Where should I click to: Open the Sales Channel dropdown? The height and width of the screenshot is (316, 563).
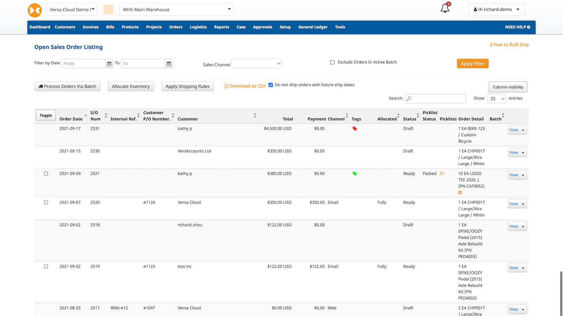pos(257,63)
